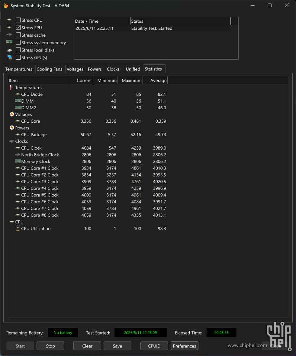Click the icon next to Clocks group
The height and width of the screenshot is (356, 296).
(12, 141)
